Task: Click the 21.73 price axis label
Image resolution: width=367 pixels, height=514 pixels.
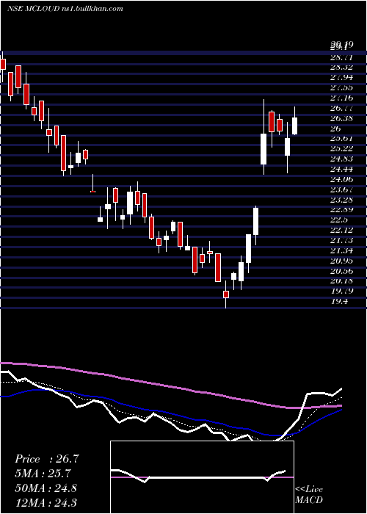Action: 341,240
